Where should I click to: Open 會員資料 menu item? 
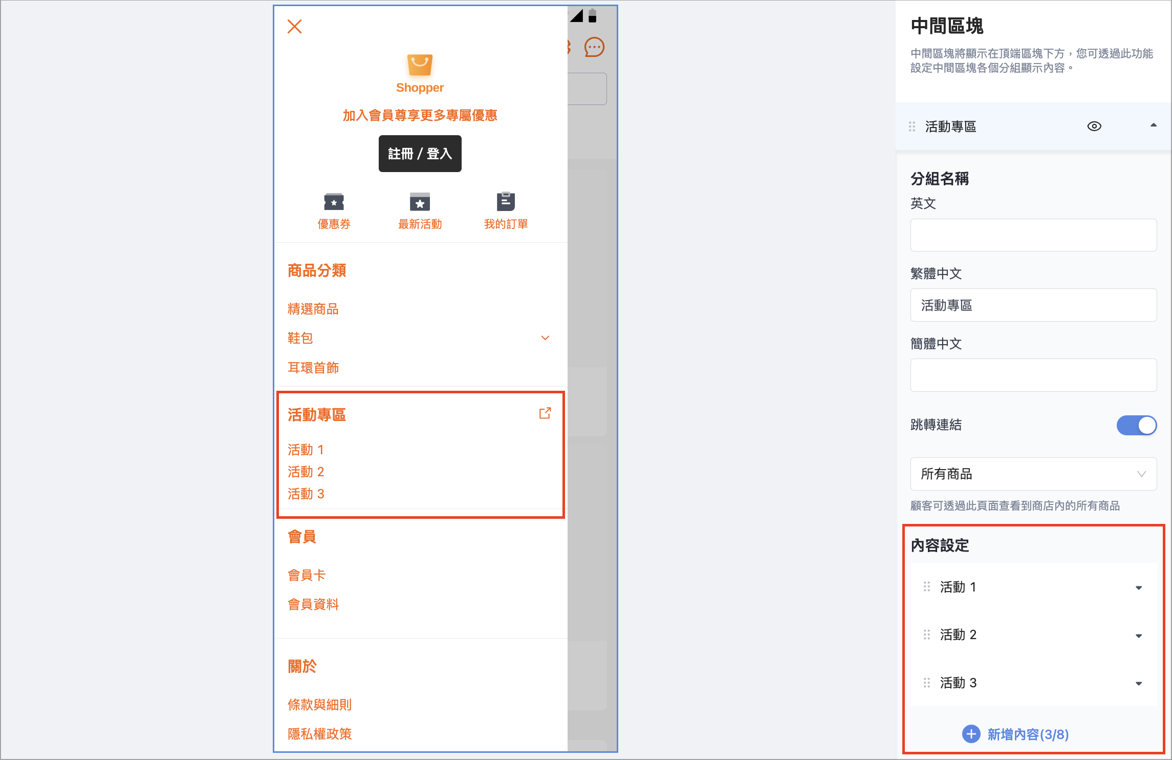pos(313,604)
